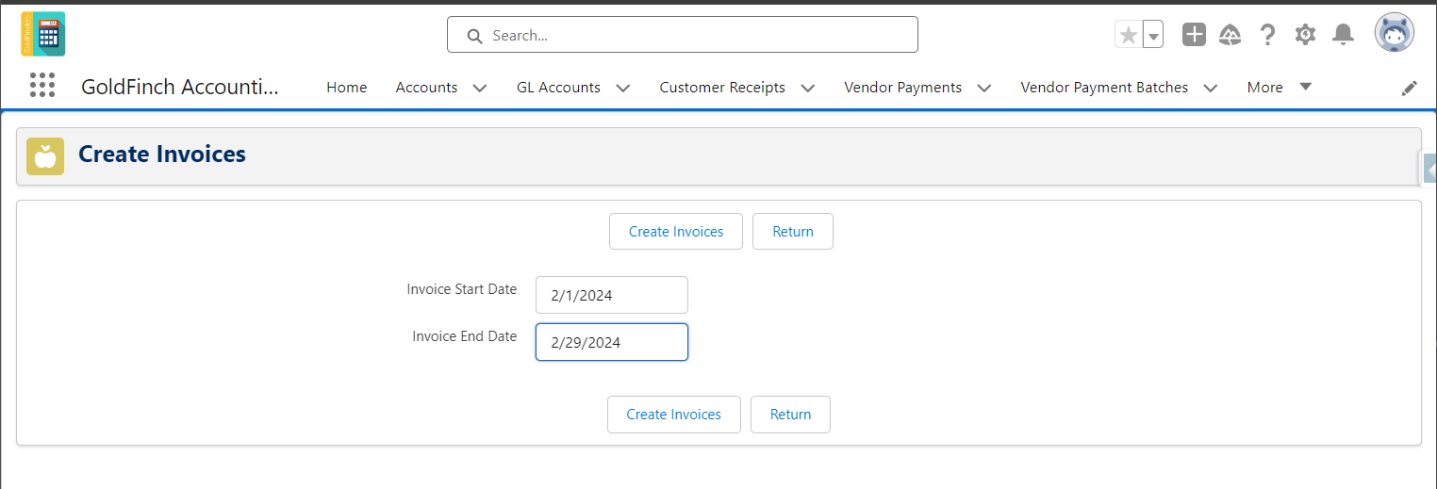1437x489 pixels.
Task: Click the Create Invoices apple page icon
Action: point(45,156)
